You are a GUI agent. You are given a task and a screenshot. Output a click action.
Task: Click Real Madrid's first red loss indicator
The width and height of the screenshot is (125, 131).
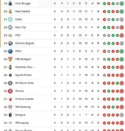(104, 12)
